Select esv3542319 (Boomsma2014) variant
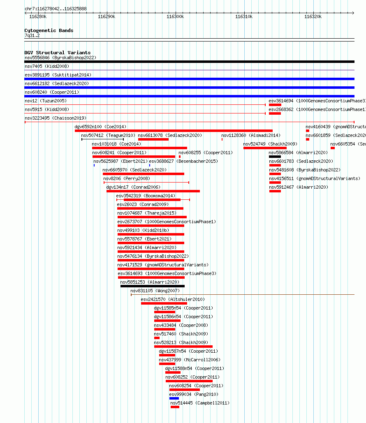 tap(146, 196)
